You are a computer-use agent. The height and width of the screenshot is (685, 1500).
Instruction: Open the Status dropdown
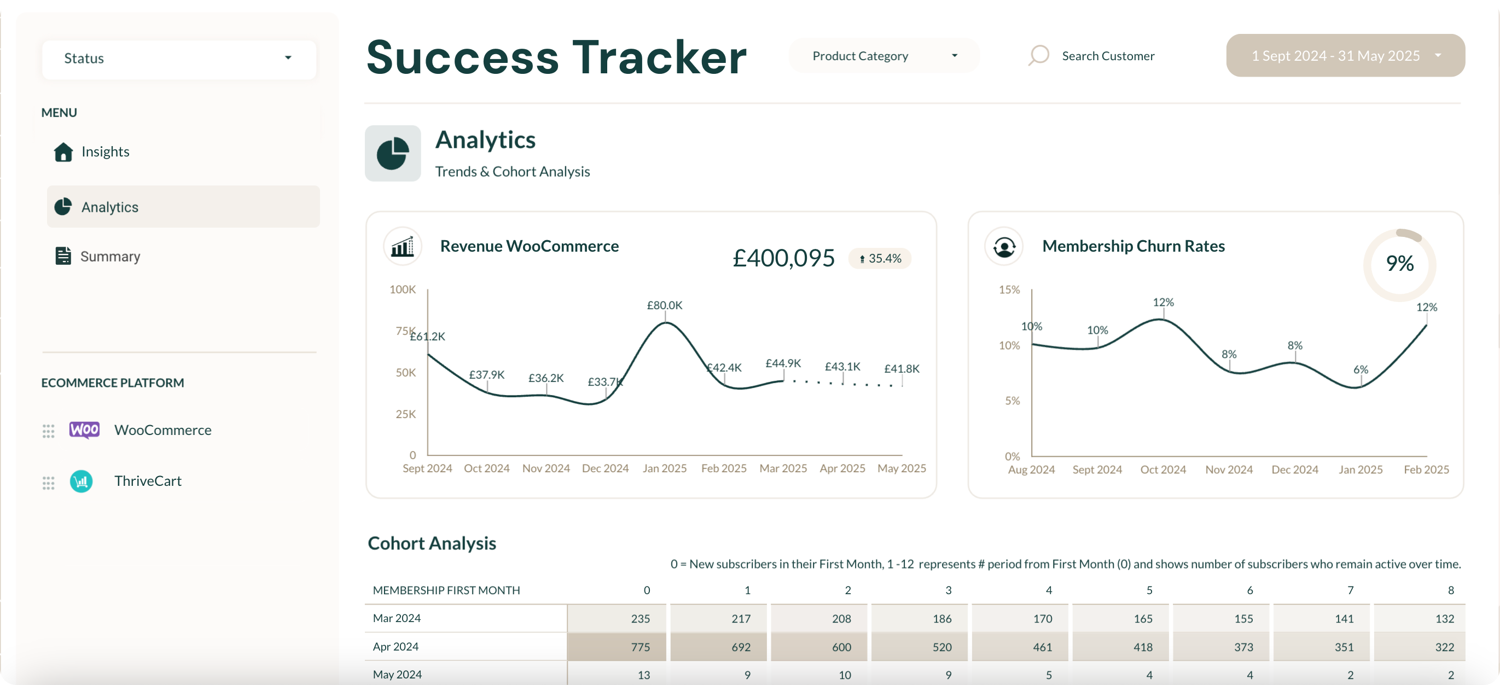[179, 58]
